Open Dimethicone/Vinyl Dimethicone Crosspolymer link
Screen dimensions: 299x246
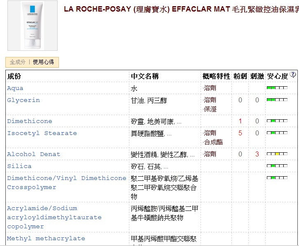(67, 183)
